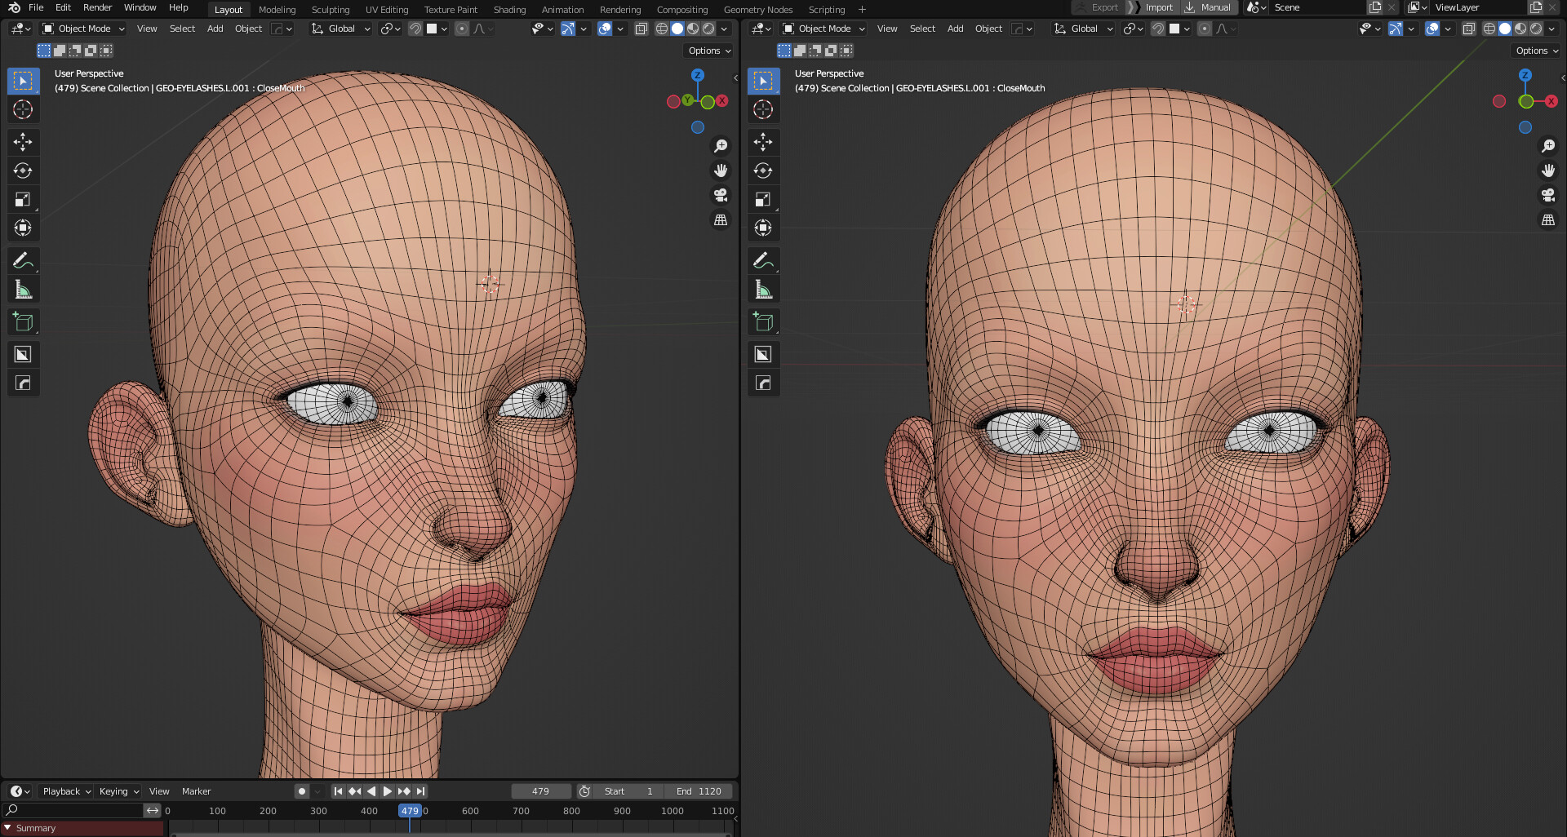
Task: Select the Measure tool
Action: 23,289
